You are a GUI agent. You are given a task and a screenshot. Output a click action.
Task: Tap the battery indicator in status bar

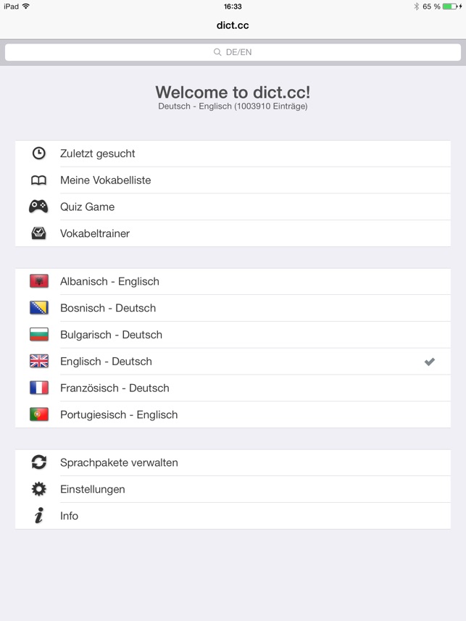[449, 7]
